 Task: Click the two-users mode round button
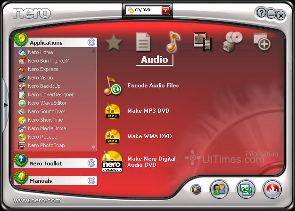[220, 189]
